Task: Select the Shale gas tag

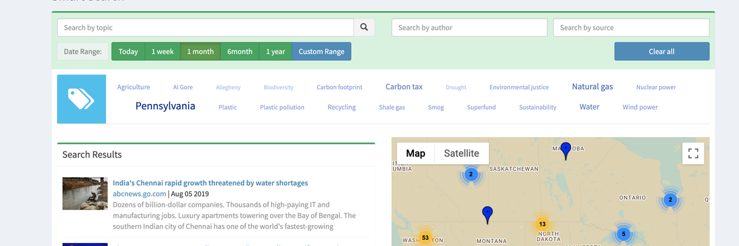Action: [392, 107]
